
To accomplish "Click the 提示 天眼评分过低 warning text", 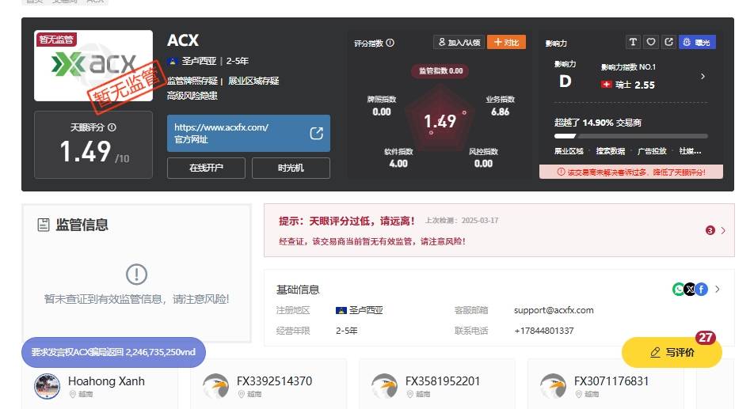I will coord(347,221).
